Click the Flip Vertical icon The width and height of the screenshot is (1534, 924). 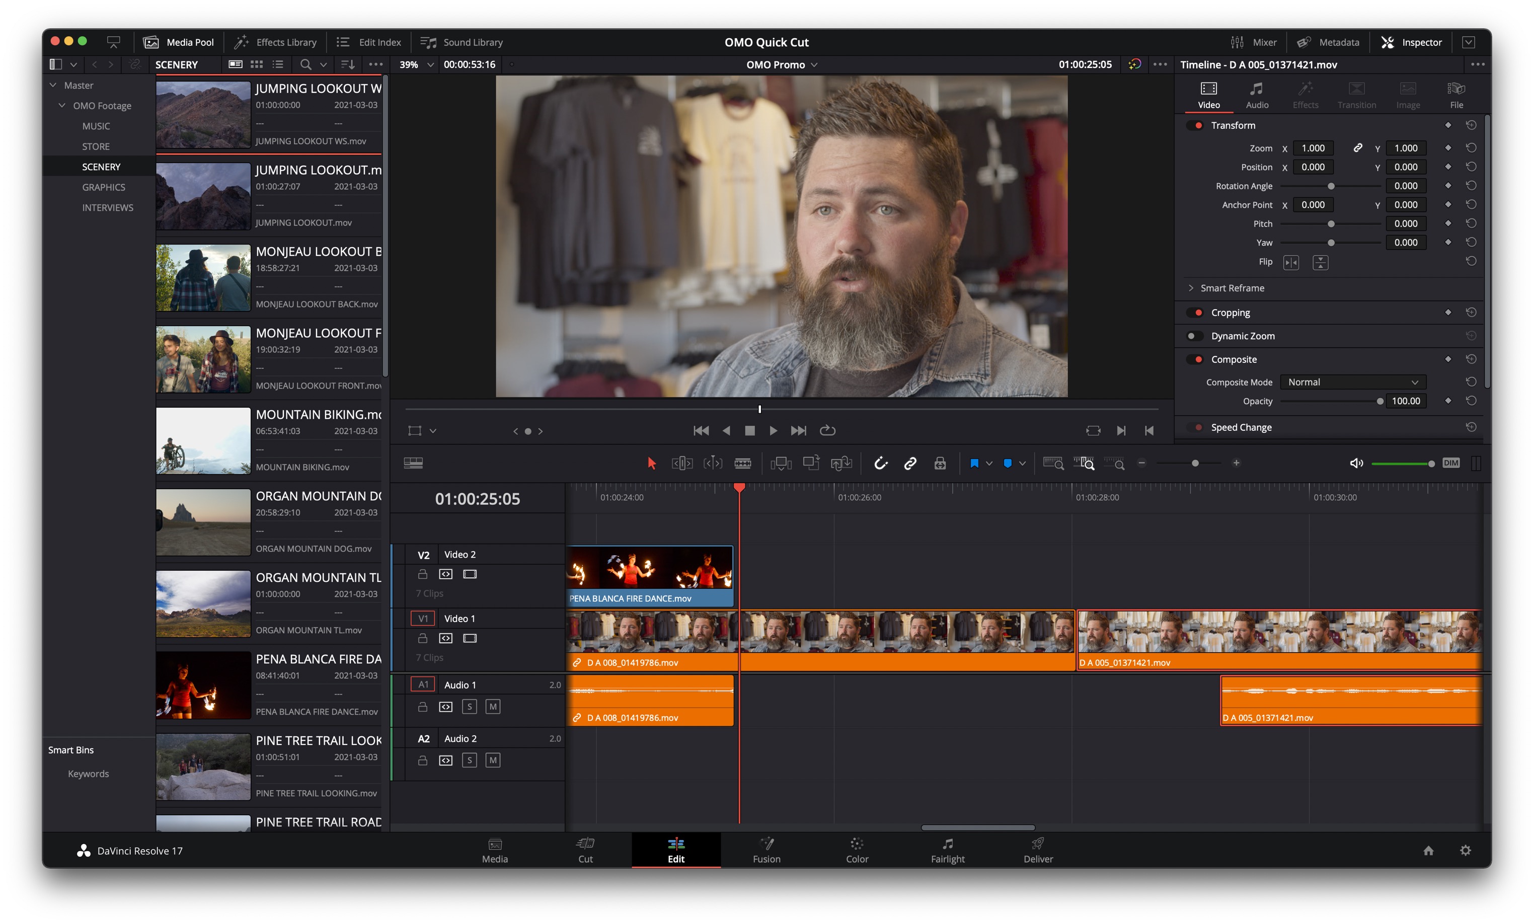(x=1320, y=263)
